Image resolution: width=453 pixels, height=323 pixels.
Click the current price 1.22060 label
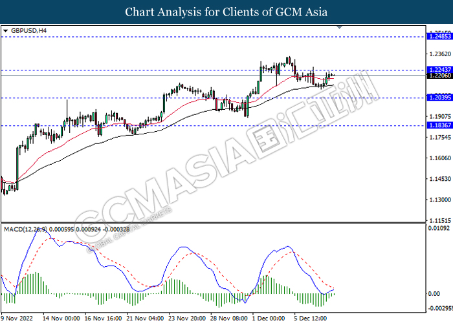tap(439, 76)
